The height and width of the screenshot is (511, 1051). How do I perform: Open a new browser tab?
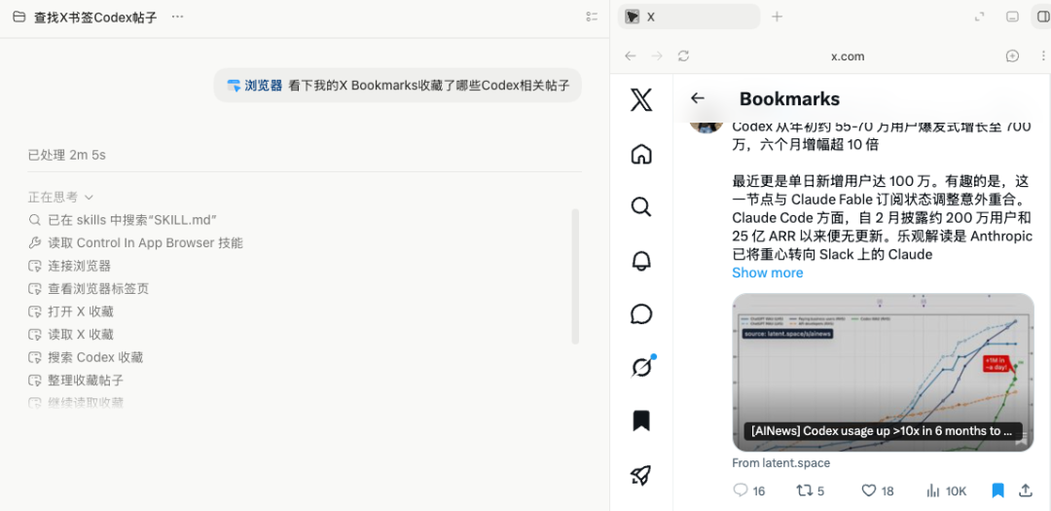pos(777,17)
